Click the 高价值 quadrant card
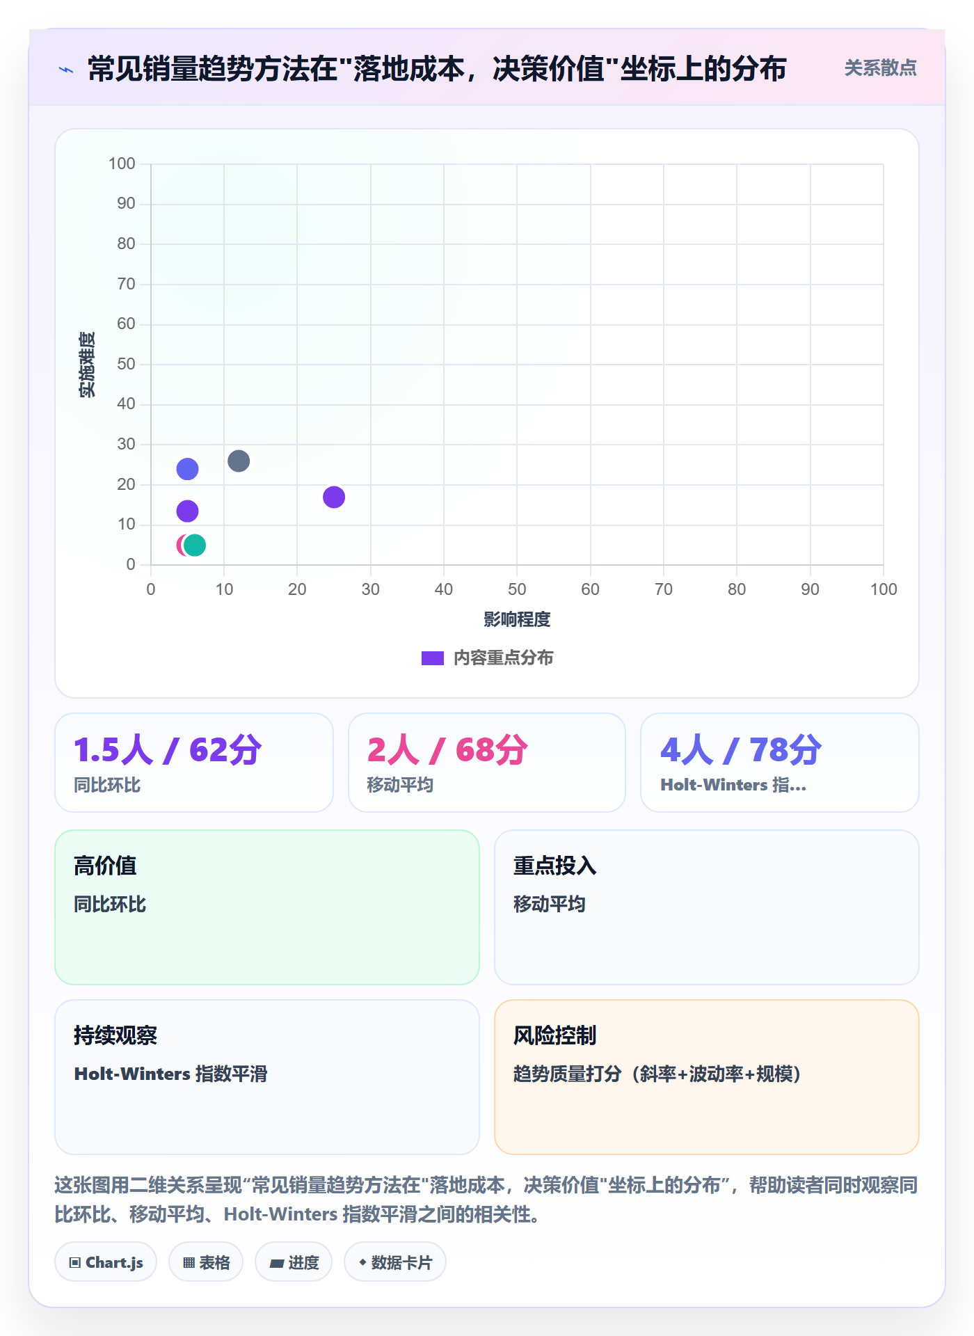Screen dimensions: 974x1336 267,907
